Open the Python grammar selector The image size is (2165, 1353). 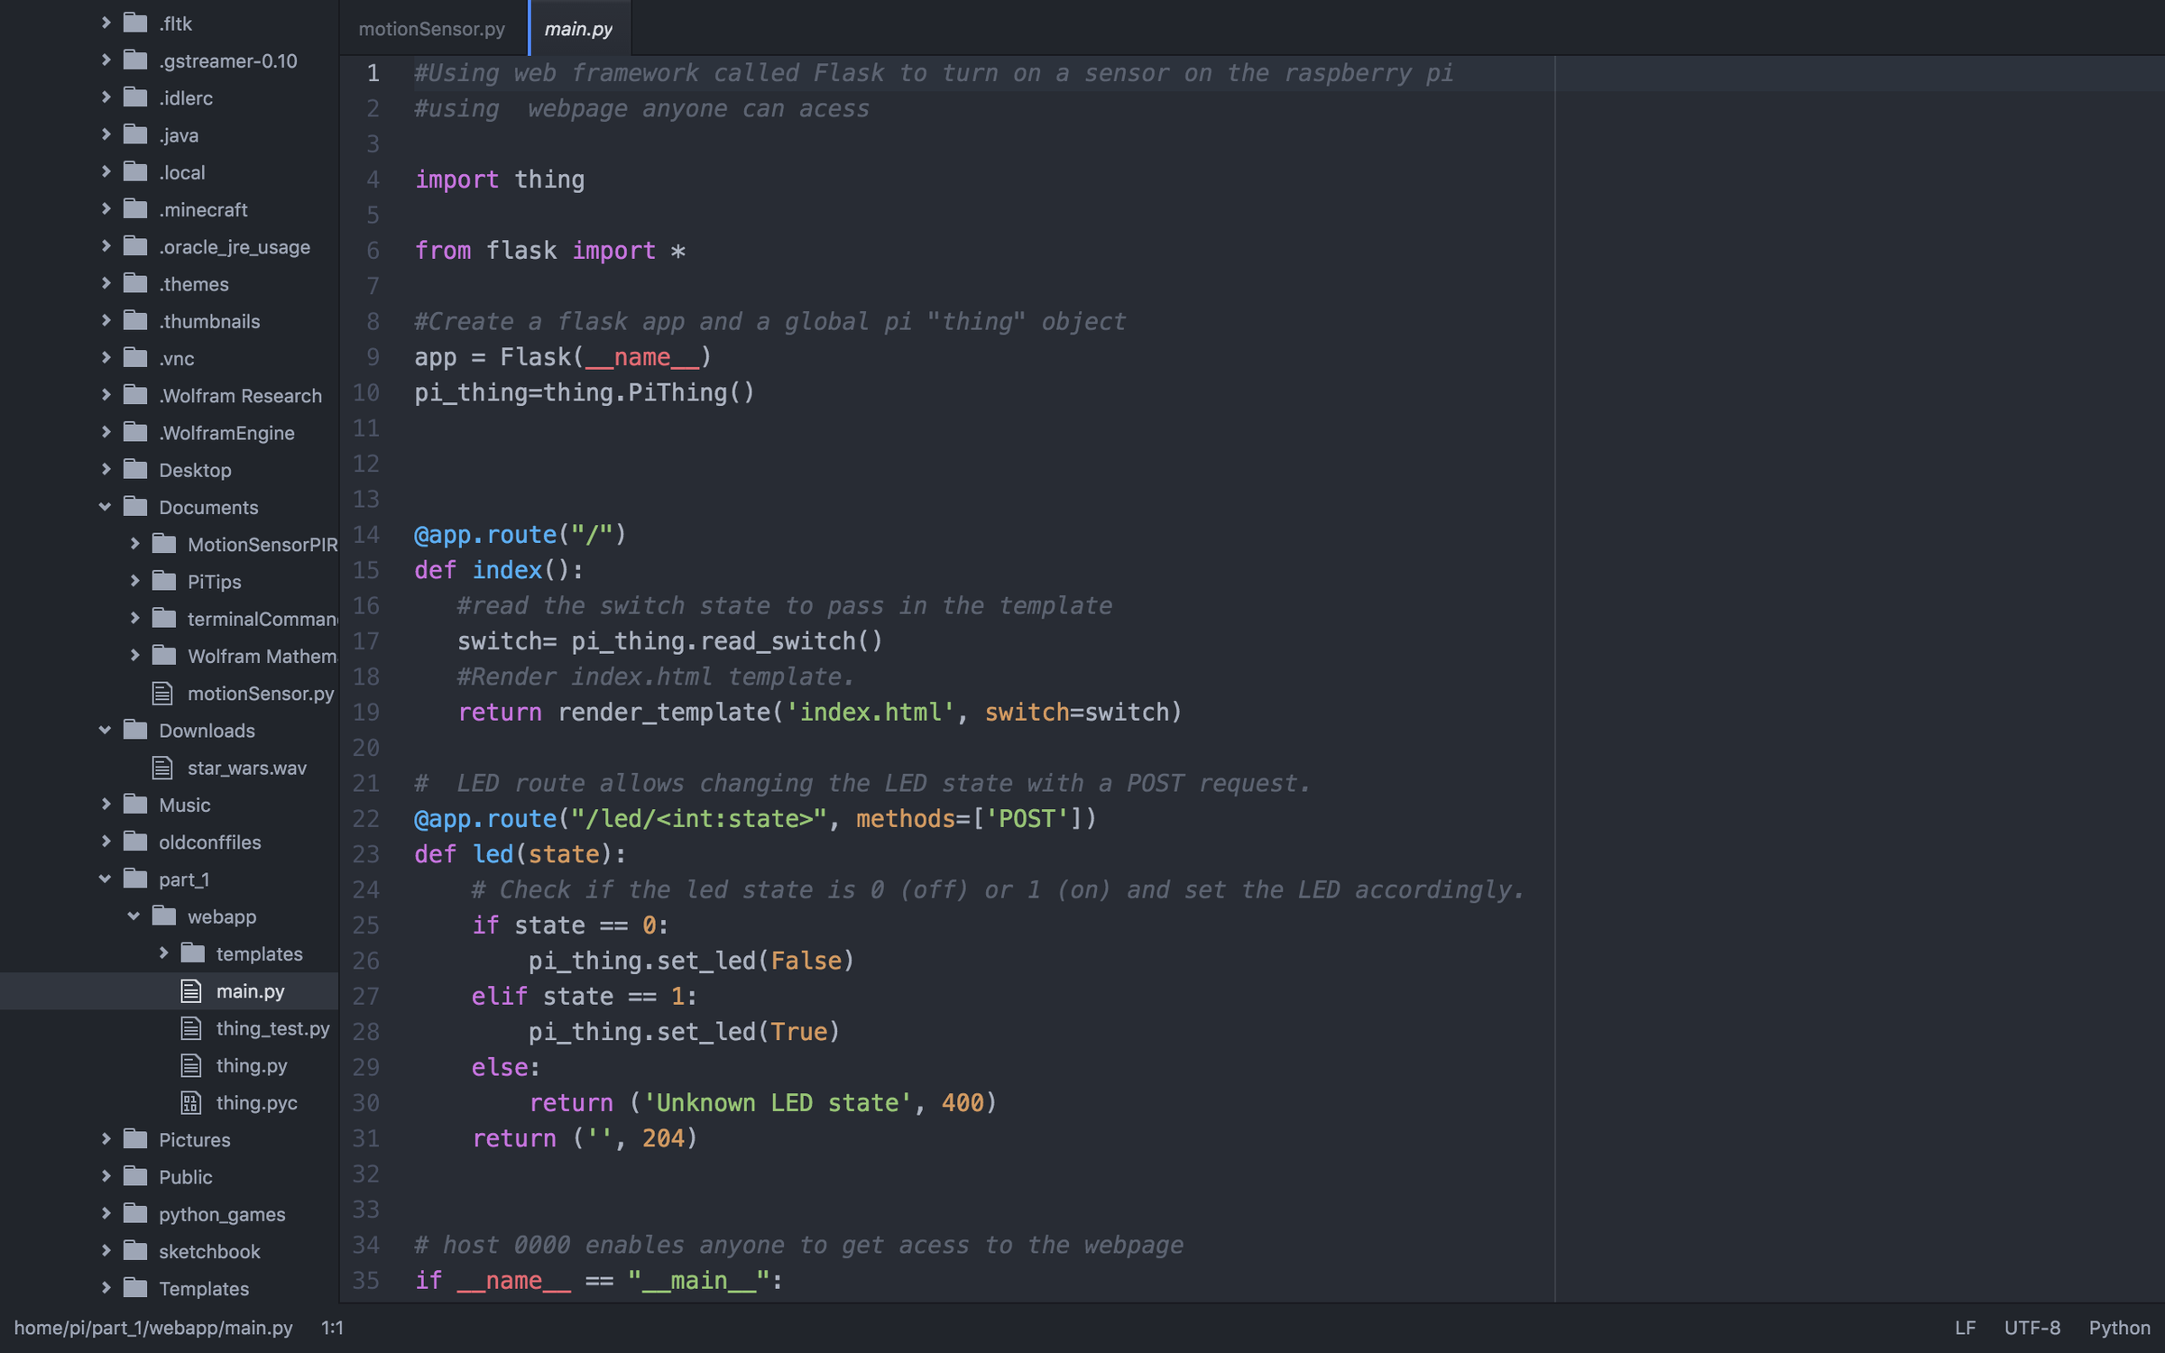click(2118, 1328)
